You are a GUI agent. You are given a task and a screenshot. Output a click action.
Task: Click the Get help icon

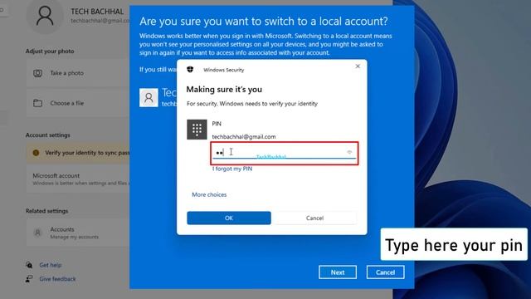(x=29, y=265)
